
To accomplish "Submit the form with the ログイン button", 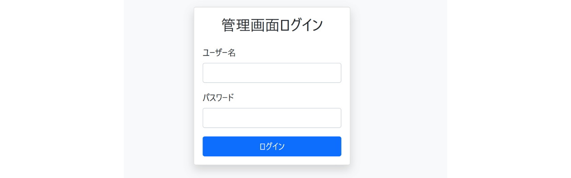I will coord(272,146).
